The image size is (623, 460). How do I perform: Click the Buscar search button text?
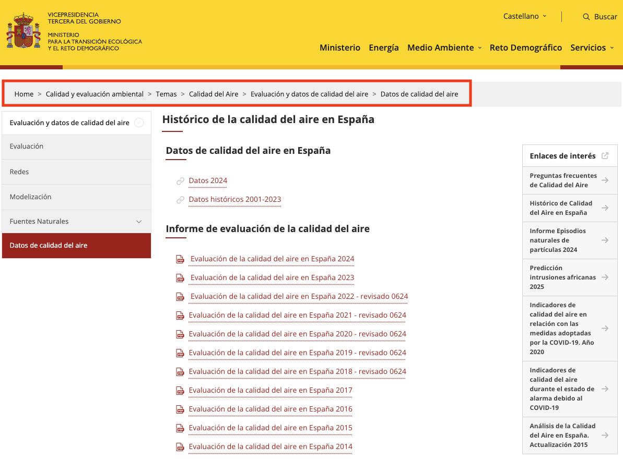[x=605, y=17]
